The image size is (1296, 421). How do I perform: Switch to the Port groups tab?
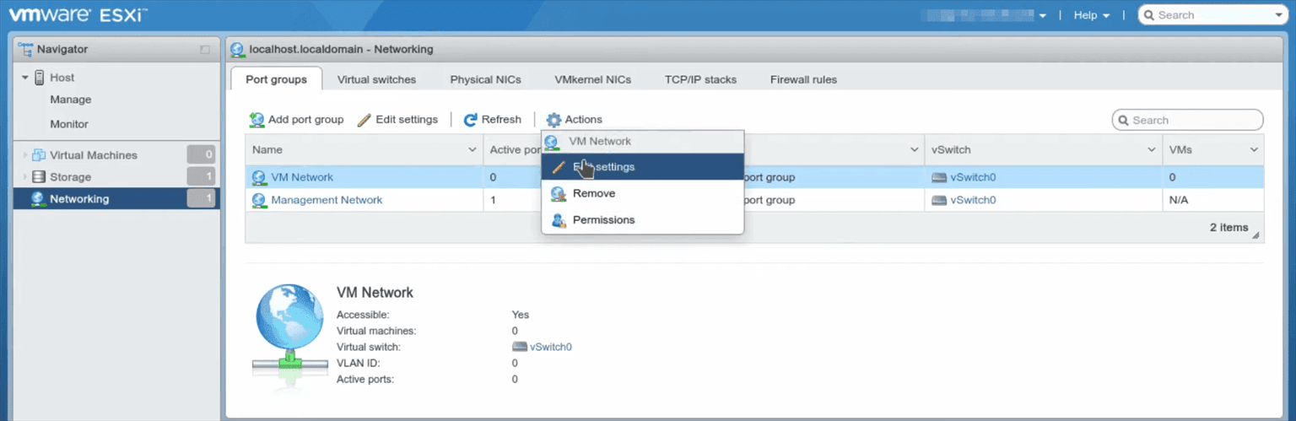click(277, 80)
